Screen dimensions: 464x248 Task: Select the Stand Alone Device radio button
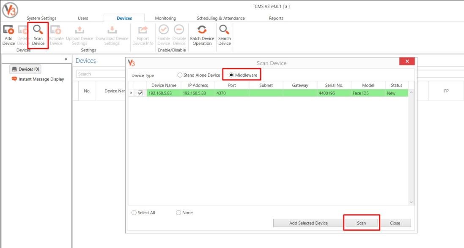(180, 75)
